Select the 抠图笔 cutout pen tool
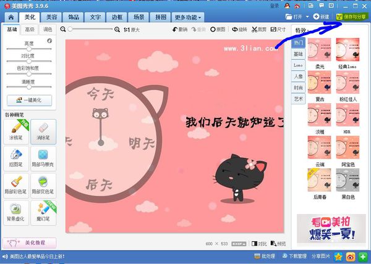 [x=16, y=159]
